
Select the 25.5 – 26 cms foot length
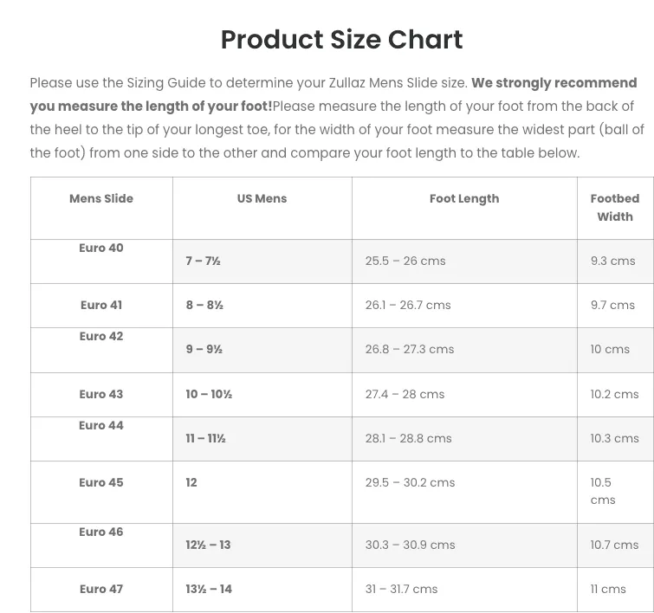(x=405, y=261)
